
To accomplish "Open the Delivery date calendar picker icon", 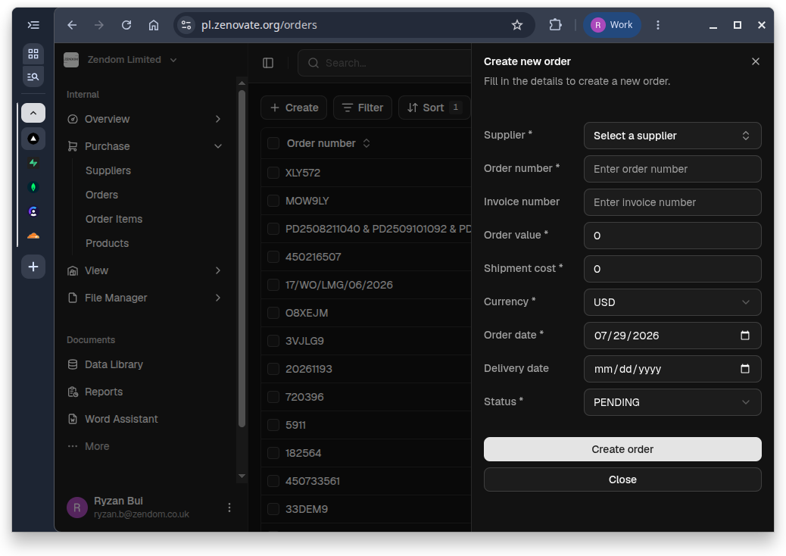I will click(745, 369).
